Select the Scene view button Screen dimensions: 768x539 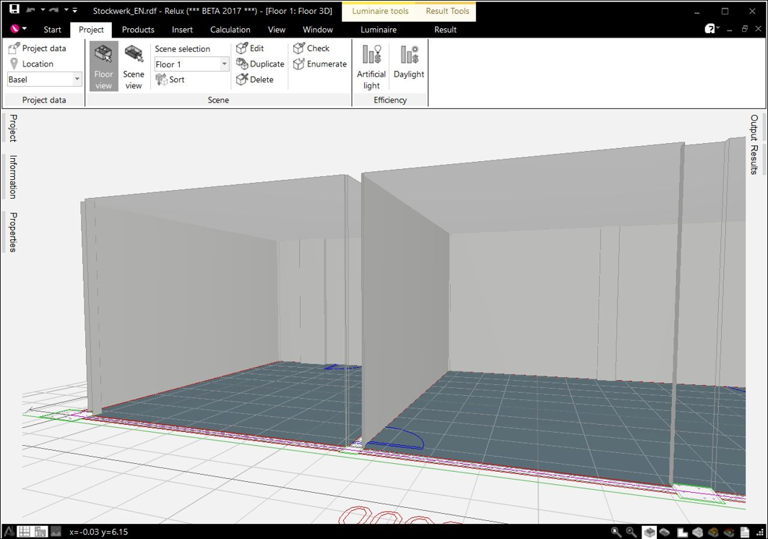pyautogui.click(x=133, y=66)
